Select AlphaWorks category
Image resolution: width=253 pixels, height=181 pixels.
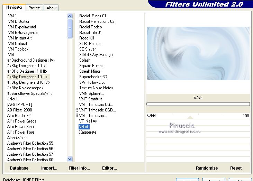pos(17,138)
